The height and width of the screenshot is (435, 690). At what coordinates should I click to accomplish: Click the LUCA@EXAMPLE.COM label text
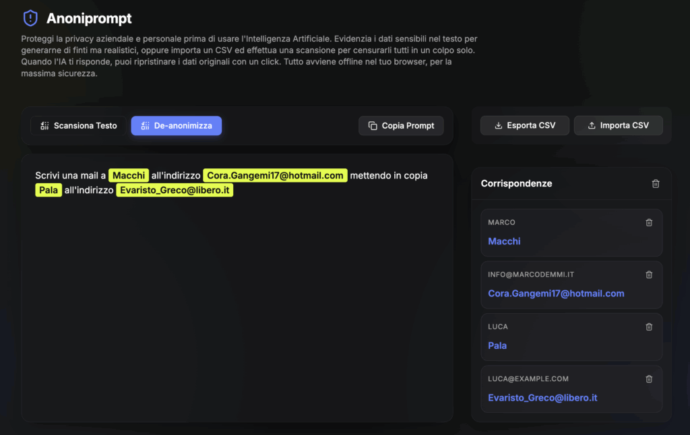point(528,378)
